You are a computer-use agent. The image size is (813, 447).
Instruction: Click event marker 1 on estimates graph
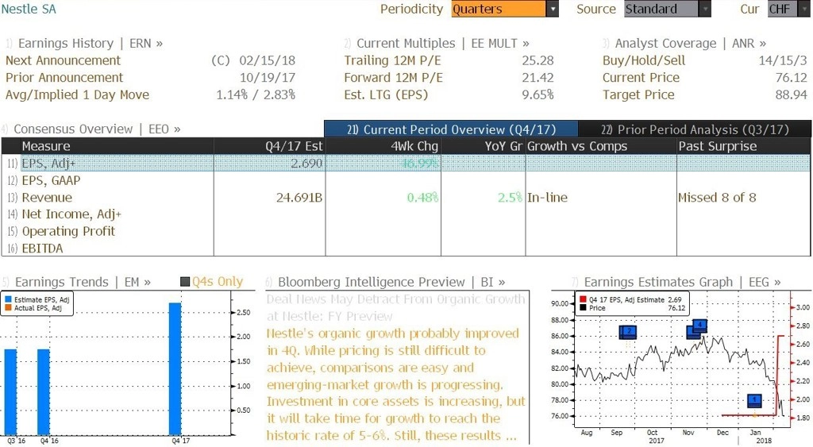[754, 400]
